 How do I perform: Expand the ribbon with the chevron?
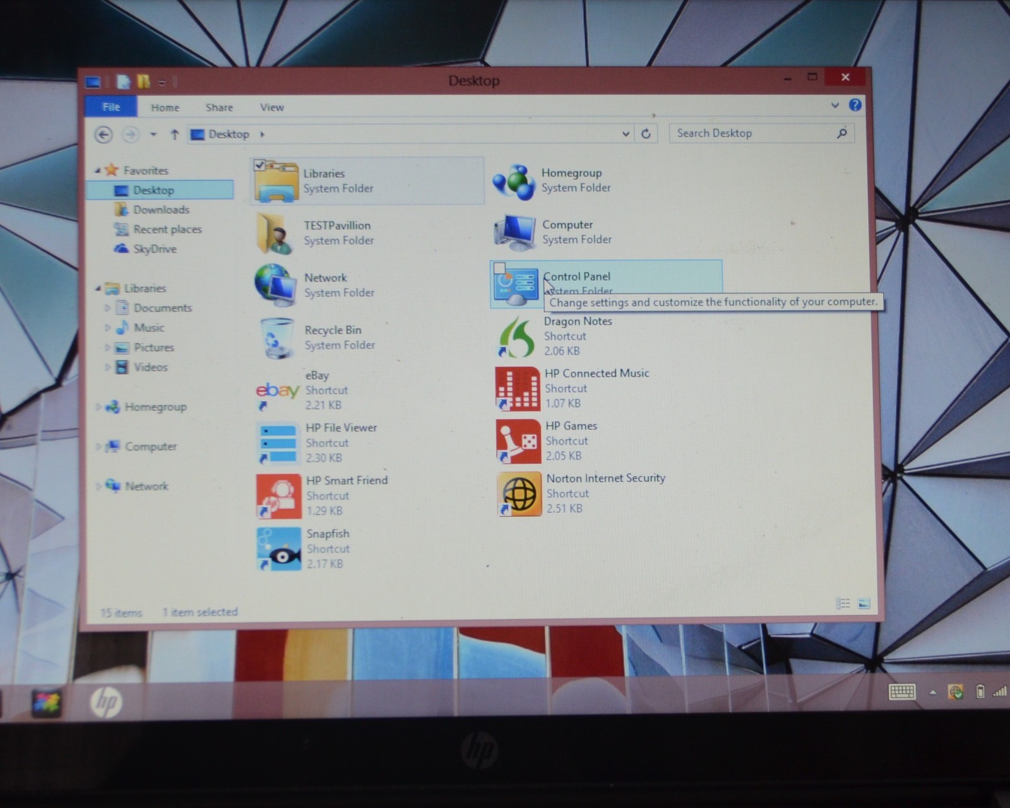click(835, 105)
